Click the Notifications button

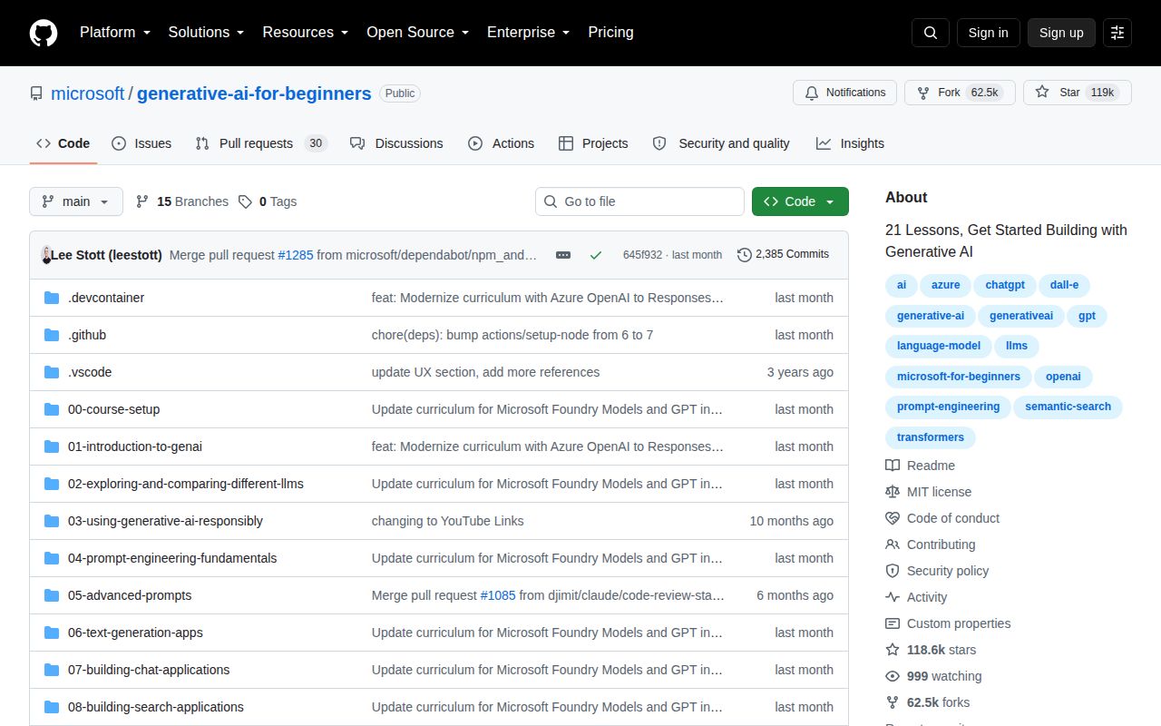(845, 93)
